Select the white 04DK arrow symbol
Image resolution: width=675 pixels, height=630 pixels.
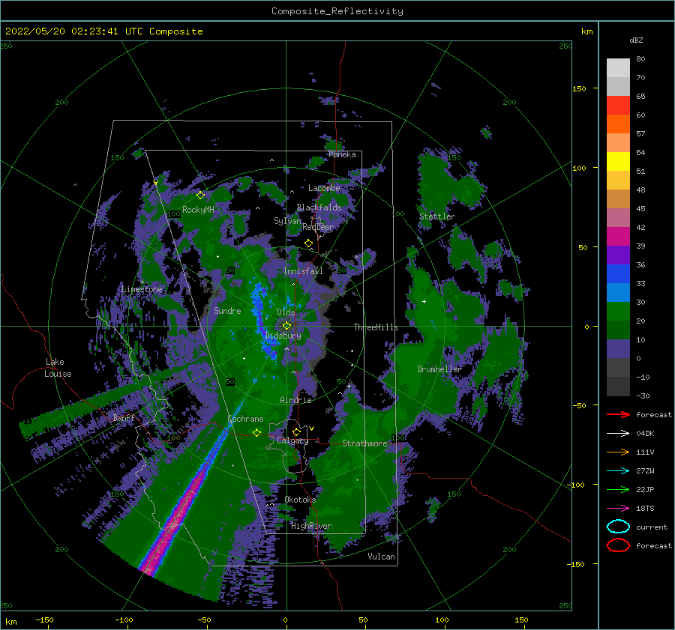point(618,433)
